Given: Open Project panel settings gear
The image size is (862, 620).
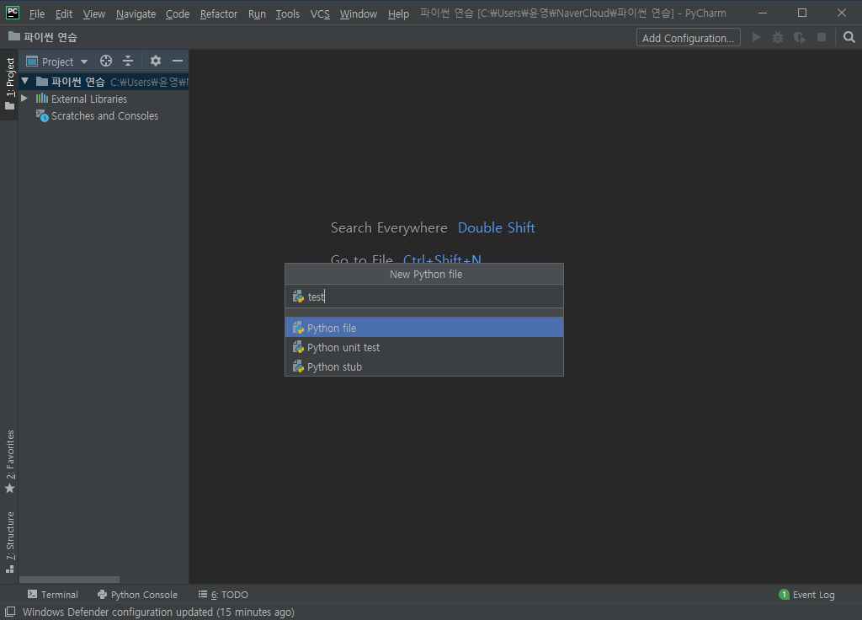Looking at the screenshot, I should pos(156,61).
